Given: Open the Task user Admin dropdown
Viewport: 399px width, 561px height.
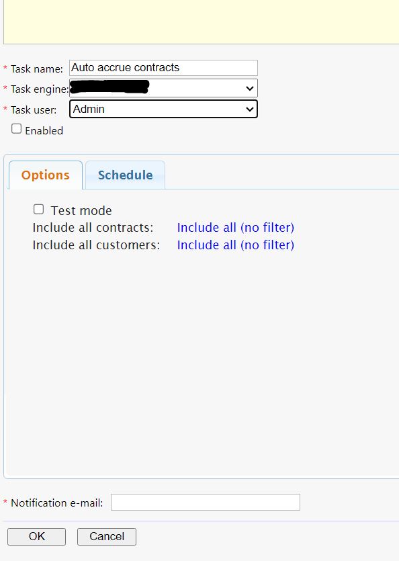Looking at the screenshot, I should pos(163,109).
